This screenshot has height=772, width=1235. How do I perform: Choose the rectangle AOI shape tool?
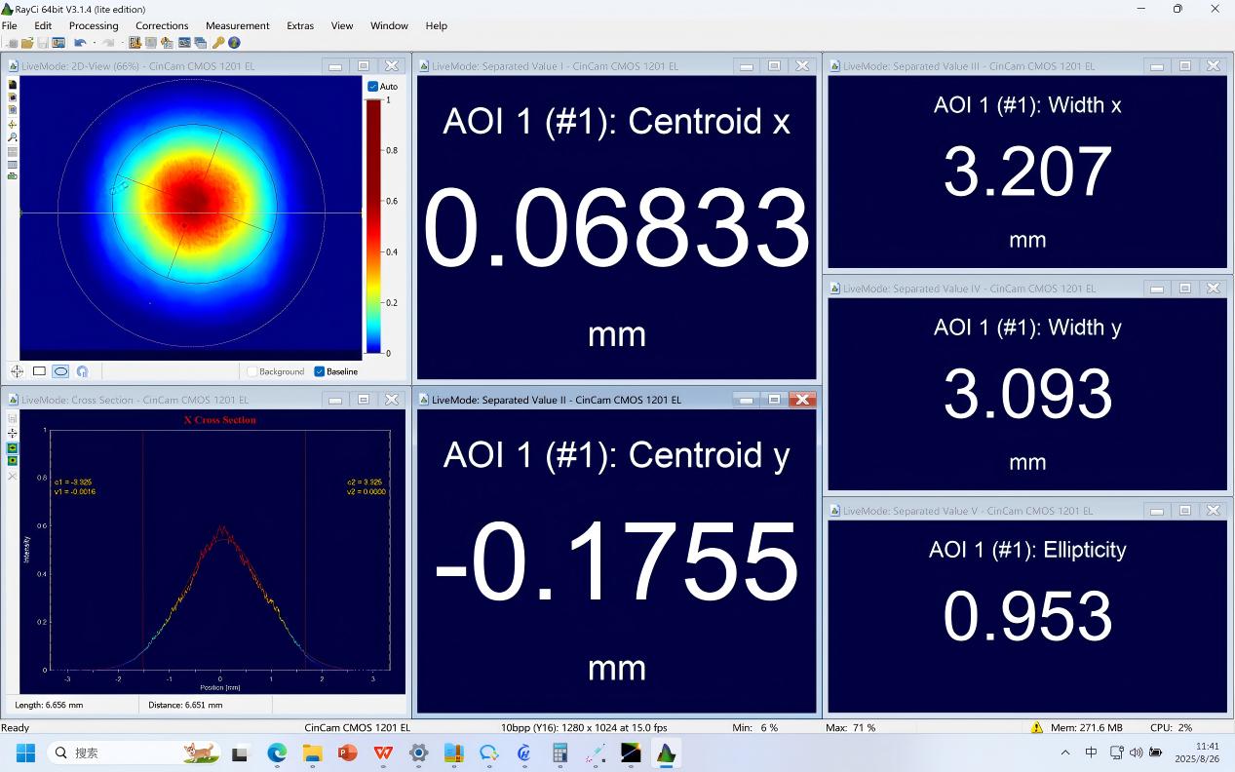[39, 371]
